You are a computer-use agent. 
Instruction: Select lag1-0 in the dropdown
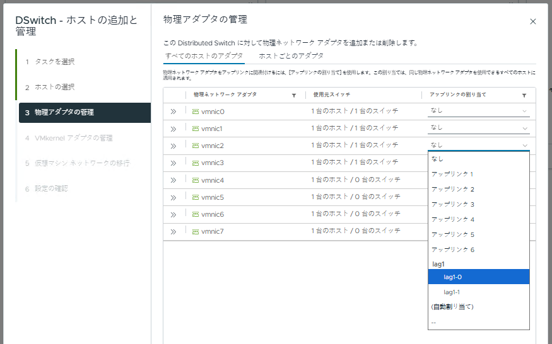pyautogui.click(x=479, y=277)
